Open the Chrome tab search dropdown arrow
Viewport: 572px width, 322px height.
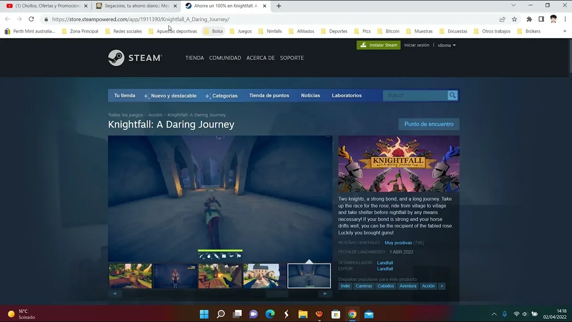[513, 5]
